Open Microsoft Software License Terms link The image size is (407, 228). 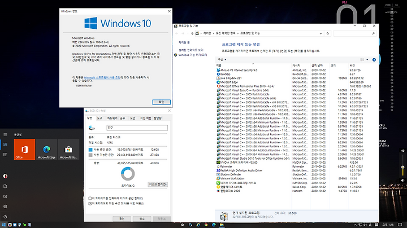102,77
